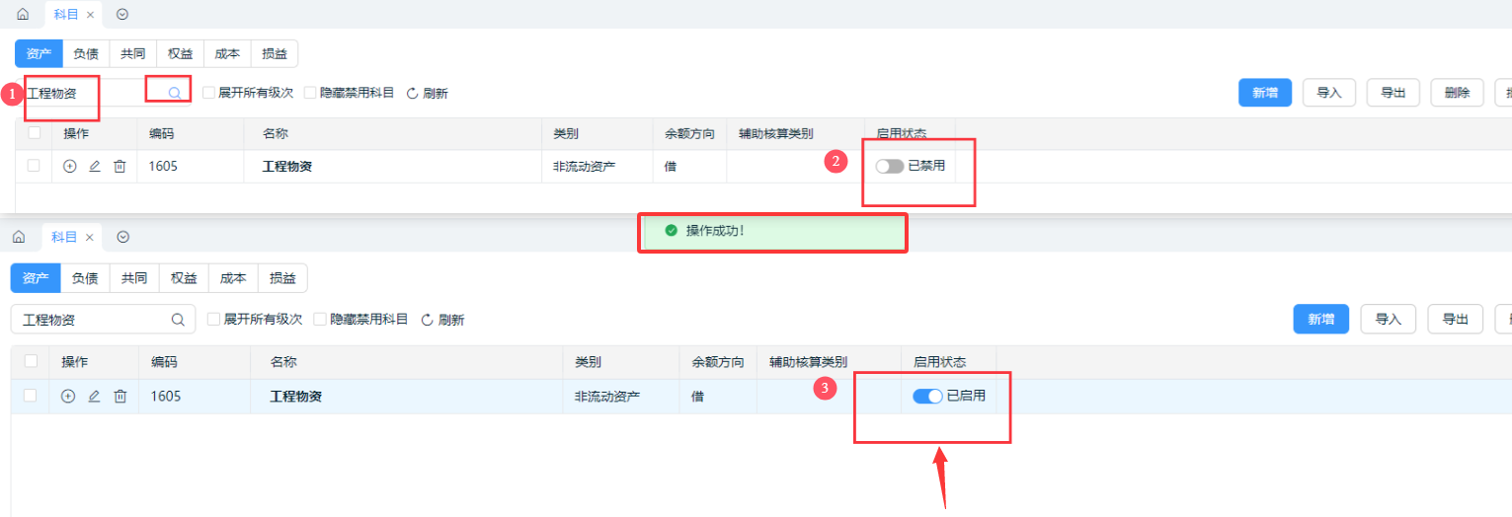Click the trash icon in the 已启用 row
1512x517 pixels.
click(119, 396)
